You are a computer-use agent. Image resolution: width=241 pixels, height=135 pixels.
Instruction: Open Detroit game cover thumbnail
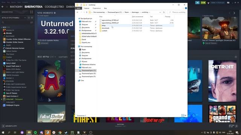click(222, 81)
